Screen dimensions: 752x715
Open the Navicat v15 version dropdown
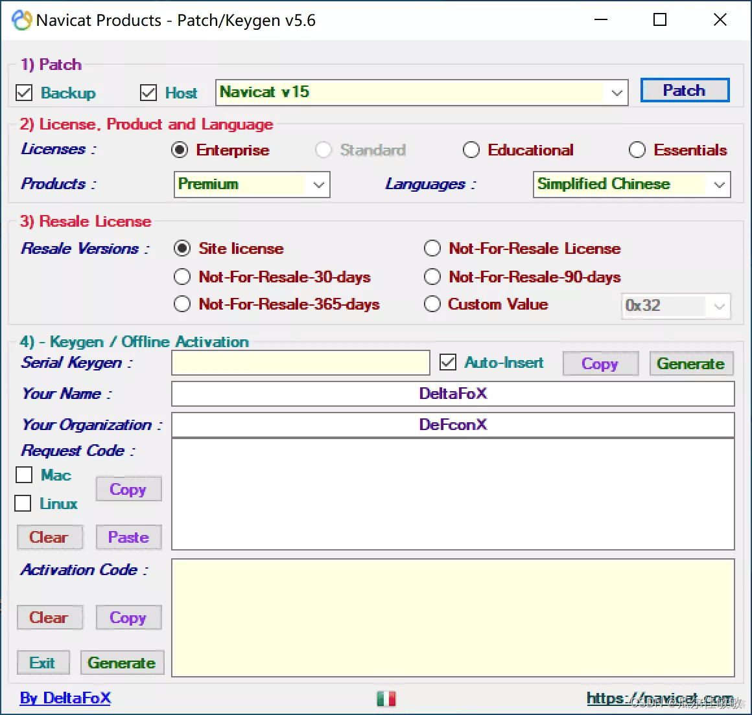[617, 93]
